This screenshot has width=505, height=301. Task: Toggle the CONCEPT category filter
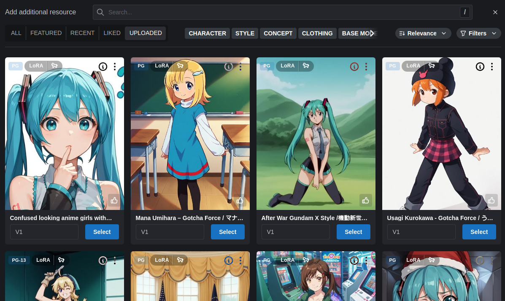click(x=278, y=33)
